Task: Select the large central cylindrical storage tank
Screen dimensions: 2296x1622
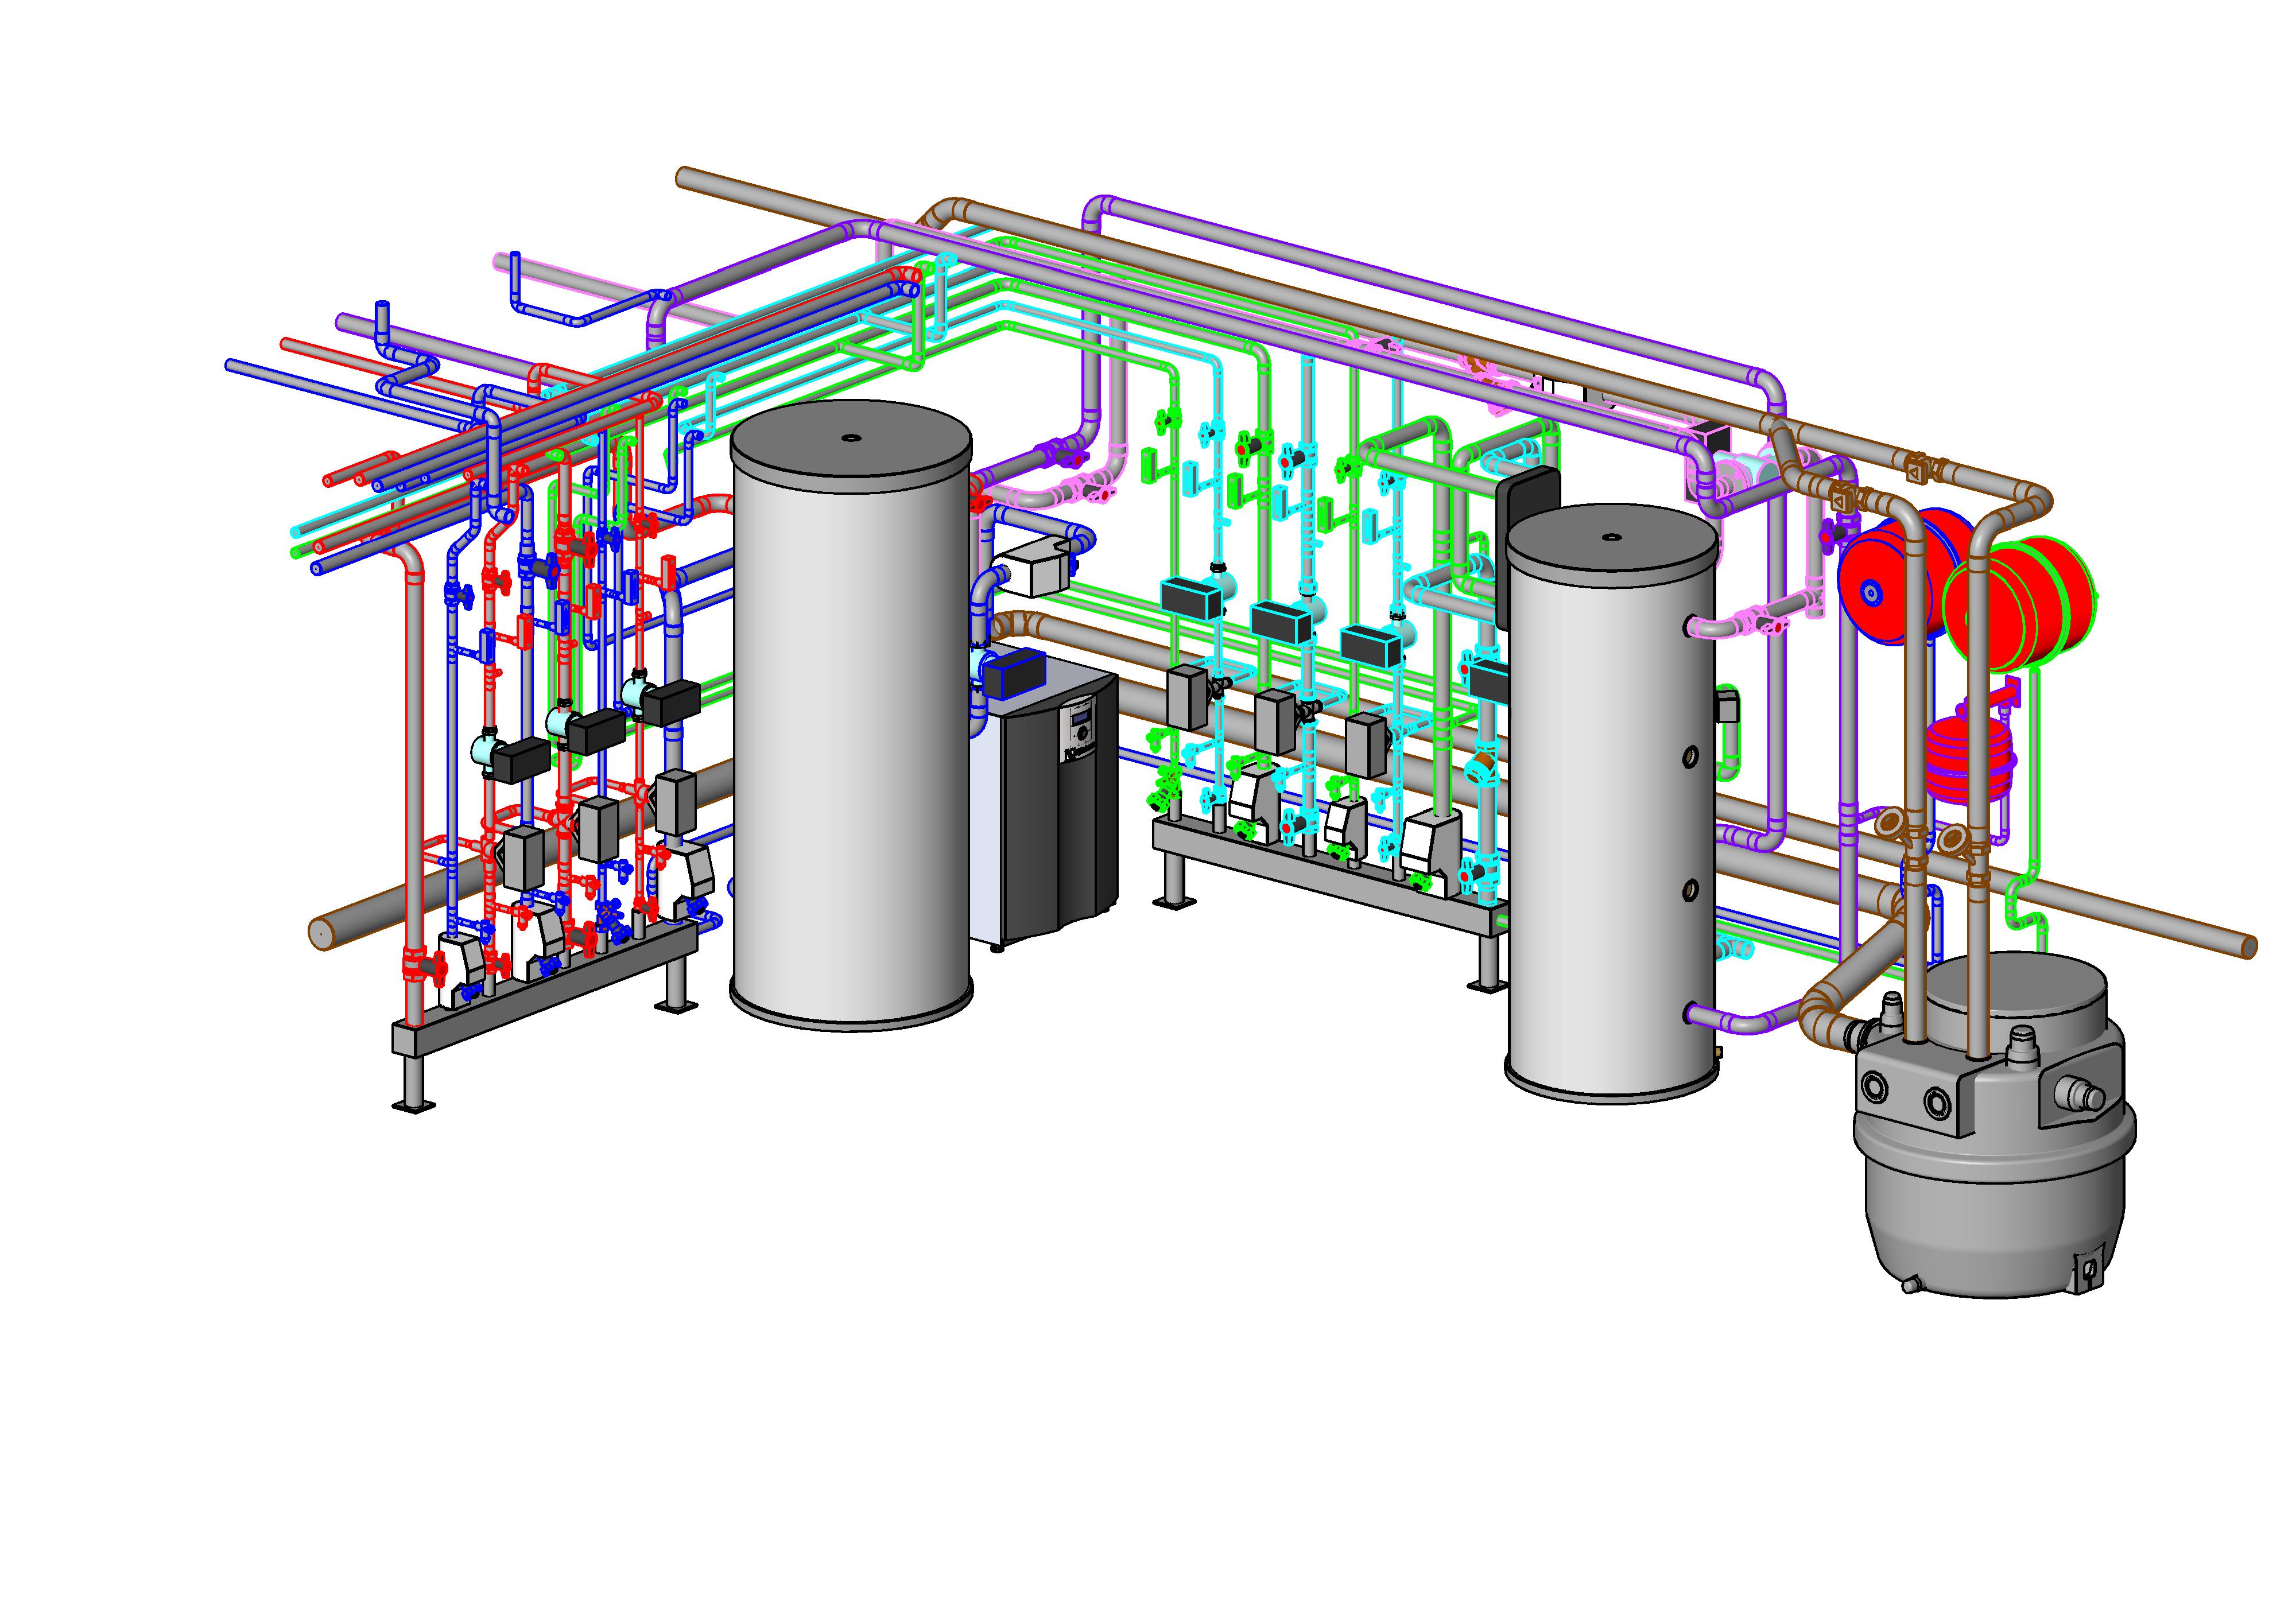Action: click(x=851, y=715)
